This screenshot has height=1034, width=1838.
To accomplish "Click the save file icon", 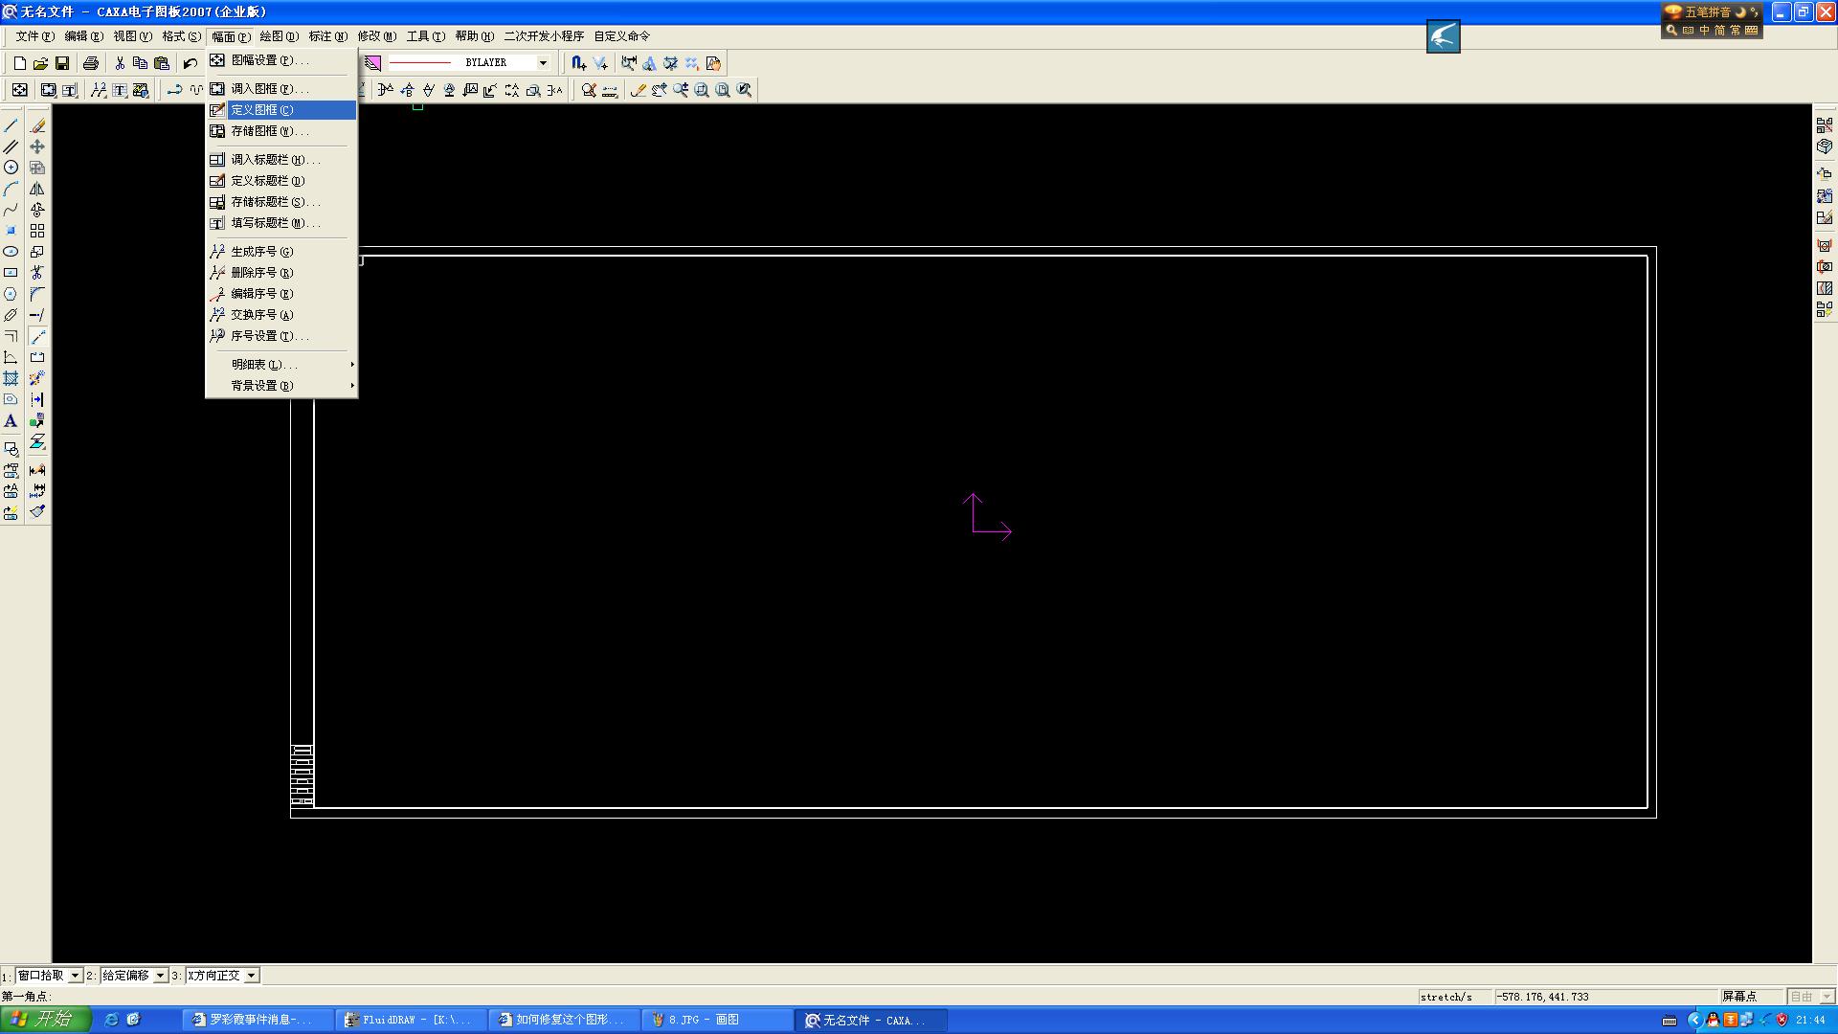I will pos(62,63).
